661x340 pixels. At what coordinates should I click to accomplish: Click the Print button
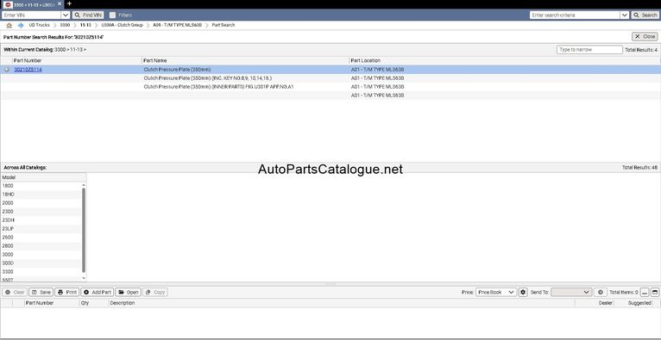[67, 292]
